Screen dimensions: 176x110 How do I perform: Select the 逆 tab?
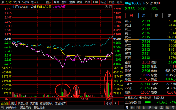(x=167, y=108)
